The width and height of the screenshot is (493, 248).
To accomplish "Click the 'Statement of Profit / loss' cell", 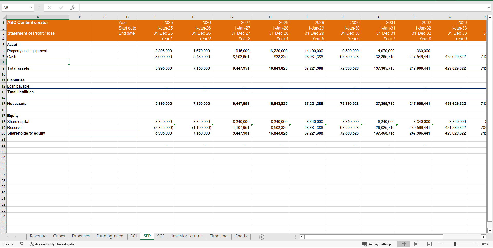I will [38, 33].
